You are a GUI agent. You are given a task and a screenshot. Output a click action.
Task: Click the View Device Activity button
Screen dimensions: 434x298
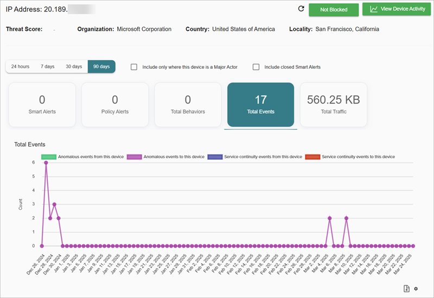click(396, 9)
